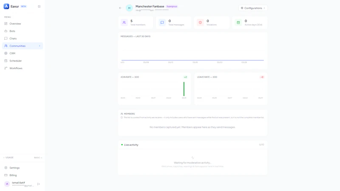Click the Configurations gear icon
The image size is (340, 191).
click(x=242, y=8)
